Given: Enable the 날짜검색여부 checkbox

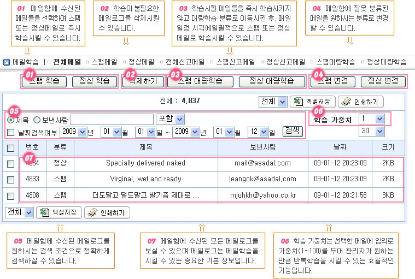Looking at the screenshot, I should click(x=11, y=132).
